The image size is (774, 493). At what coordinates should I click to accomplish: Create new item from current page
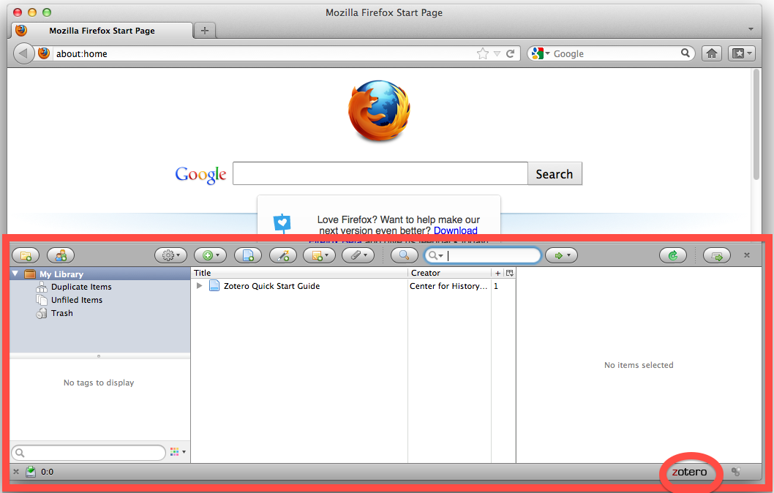pos(248,255)
